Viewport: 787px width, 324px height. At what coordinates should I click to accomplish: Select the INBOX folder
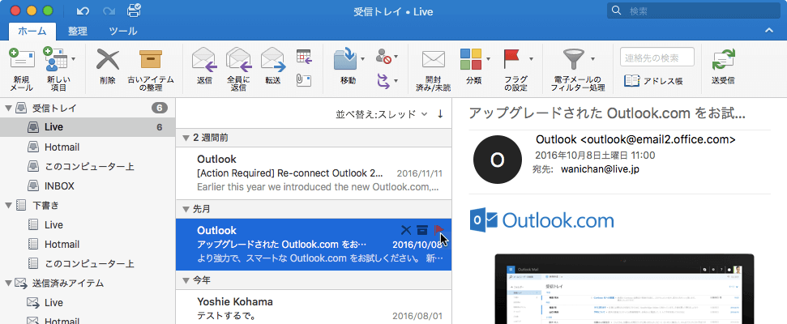88,186
